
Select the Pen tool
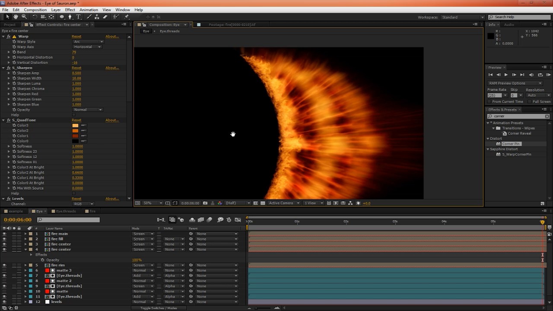coord(70,17)
